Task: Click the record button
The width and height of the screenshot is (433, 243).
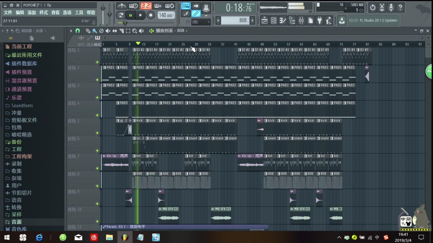Action: [151, 15]
